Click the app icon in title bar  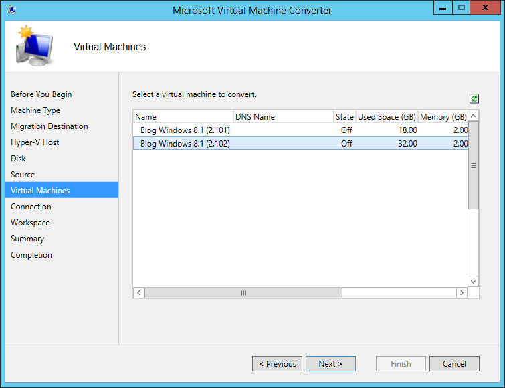pyautogui.click(x=12, y=10)
